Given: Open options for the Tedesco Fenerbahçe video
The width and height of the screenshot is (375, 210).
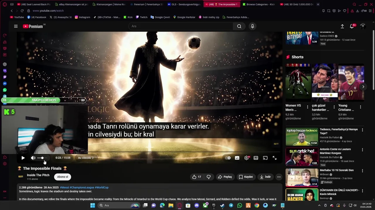Looking at the screenshot, I should point(362,130).
